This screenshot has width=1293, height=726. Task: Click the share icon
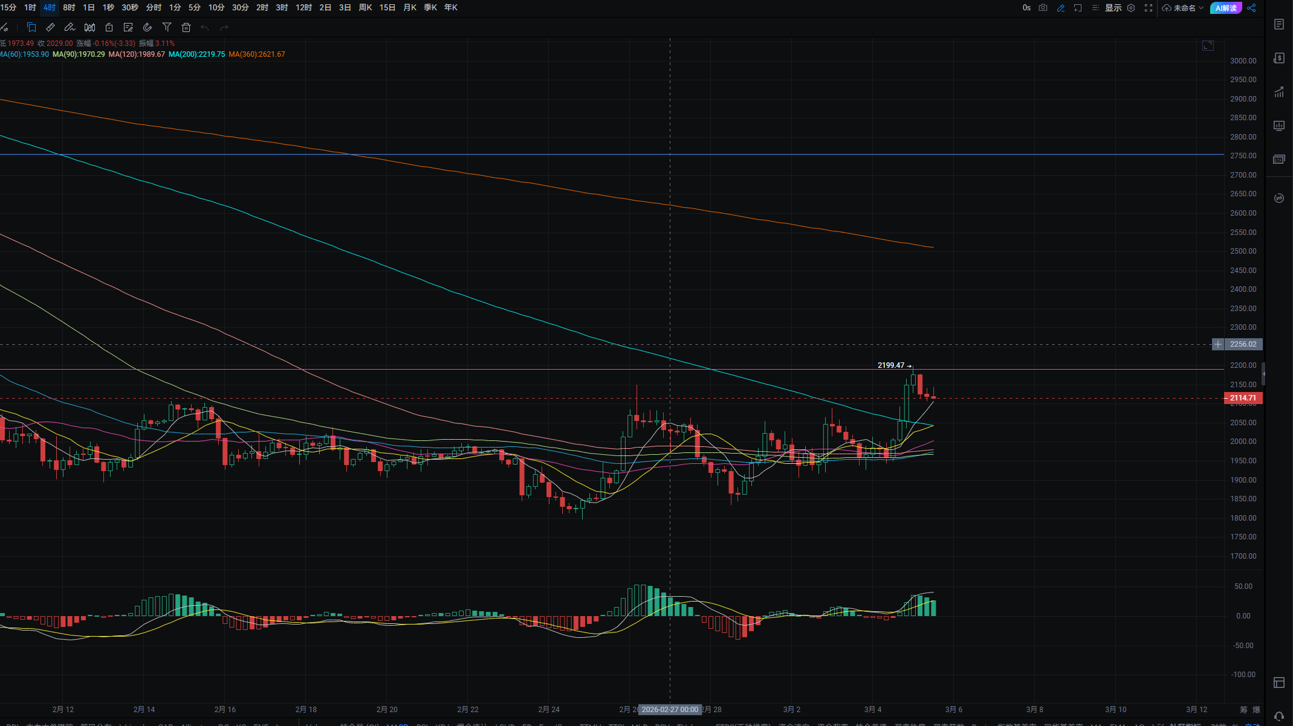tap(1251, 8)
